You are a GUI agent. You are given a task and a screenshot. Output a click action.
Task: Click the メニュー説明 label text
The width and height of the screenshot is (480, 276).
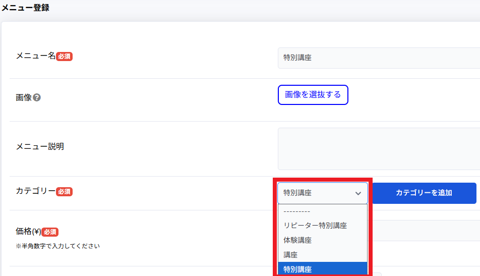click(x=40, y=147)
